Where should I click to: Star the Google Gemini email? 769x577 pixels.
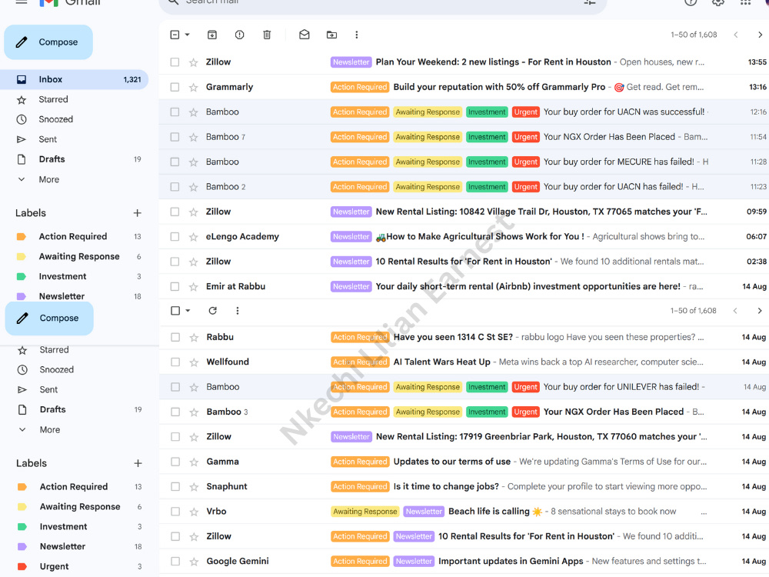194,562
